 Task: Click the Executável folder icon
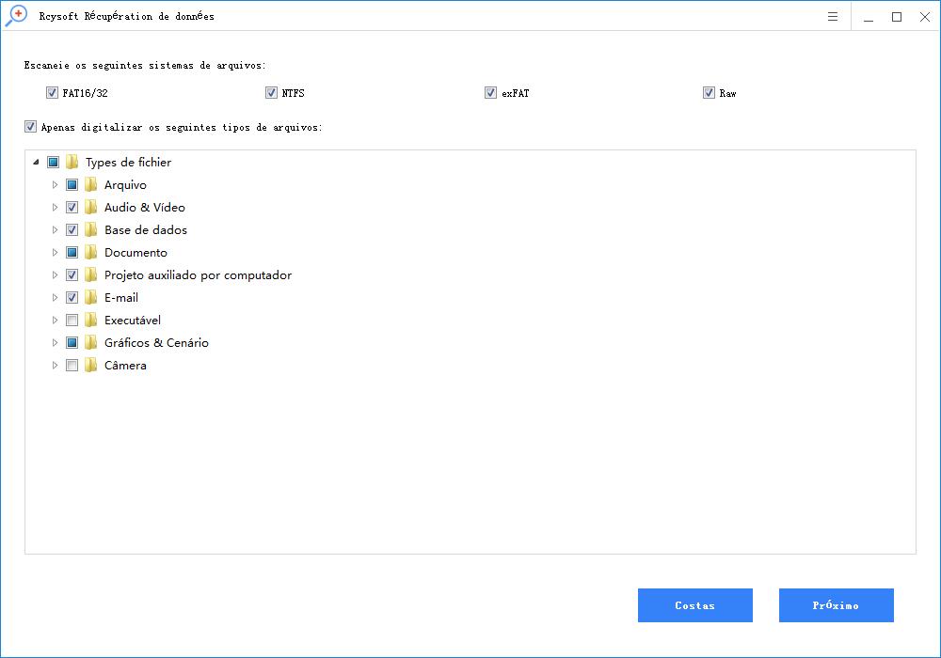click(x=90, y=320)
